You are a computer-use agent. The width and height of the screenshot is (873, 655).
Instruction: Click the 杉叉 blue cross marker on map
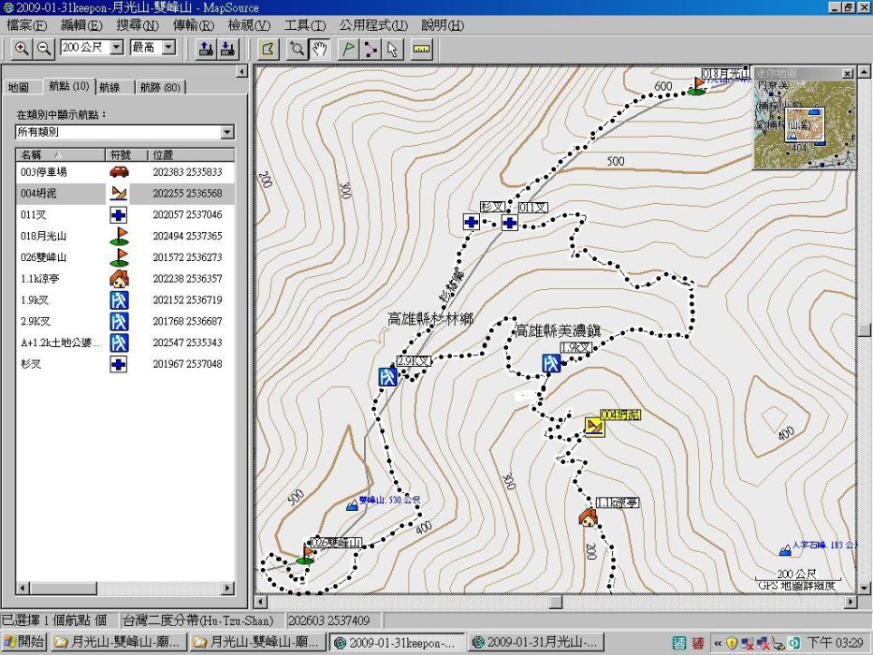(471, 222)
